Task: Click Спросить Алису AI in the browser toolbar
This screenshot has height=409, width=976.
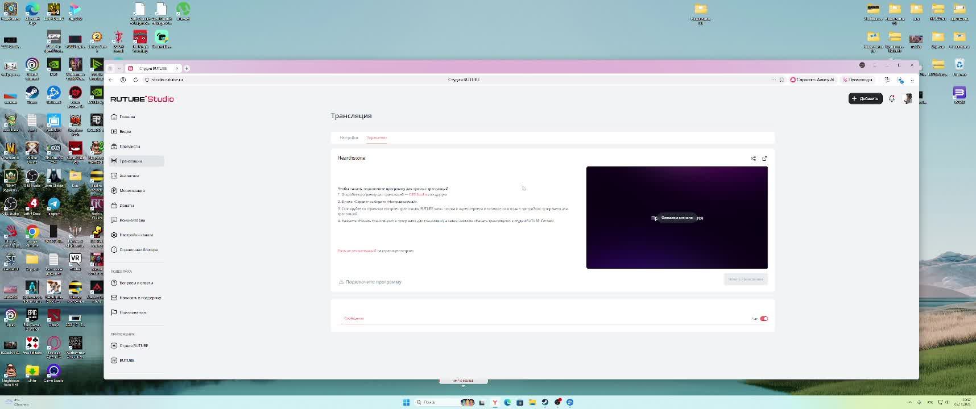Action: point(812,80)
